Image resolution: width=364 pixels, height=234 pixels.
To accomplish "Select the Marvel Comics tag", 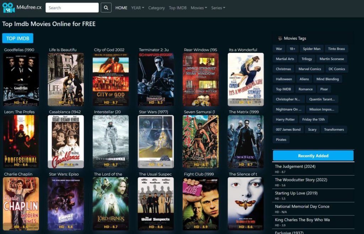I will pyautogui.click(x=310, y=69).
